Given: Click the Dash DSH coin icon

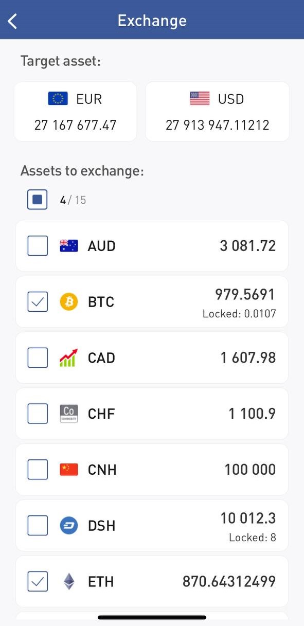Looking at the screenshot, I should pyautogui.click(x=68, y=525).
